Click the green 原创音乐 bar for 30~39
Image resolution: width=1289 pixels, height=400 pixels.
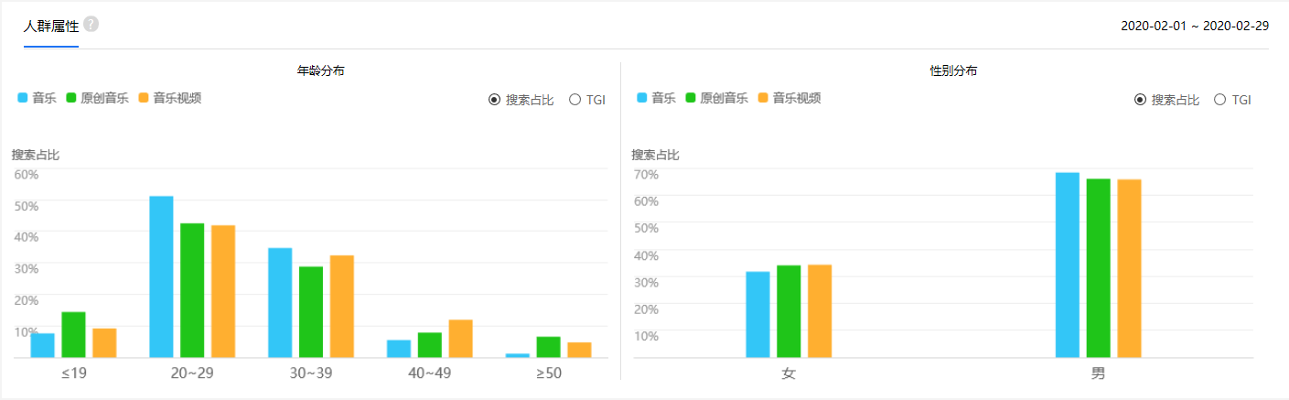coord(311,311)
